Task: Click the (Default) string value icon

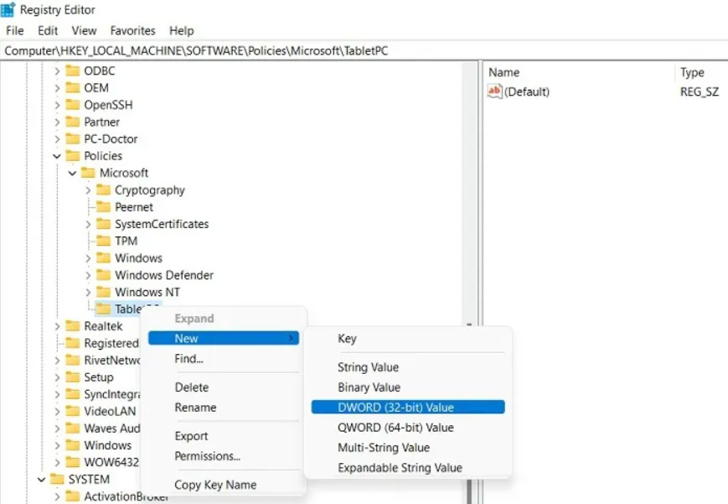Action: click(495, 91)
